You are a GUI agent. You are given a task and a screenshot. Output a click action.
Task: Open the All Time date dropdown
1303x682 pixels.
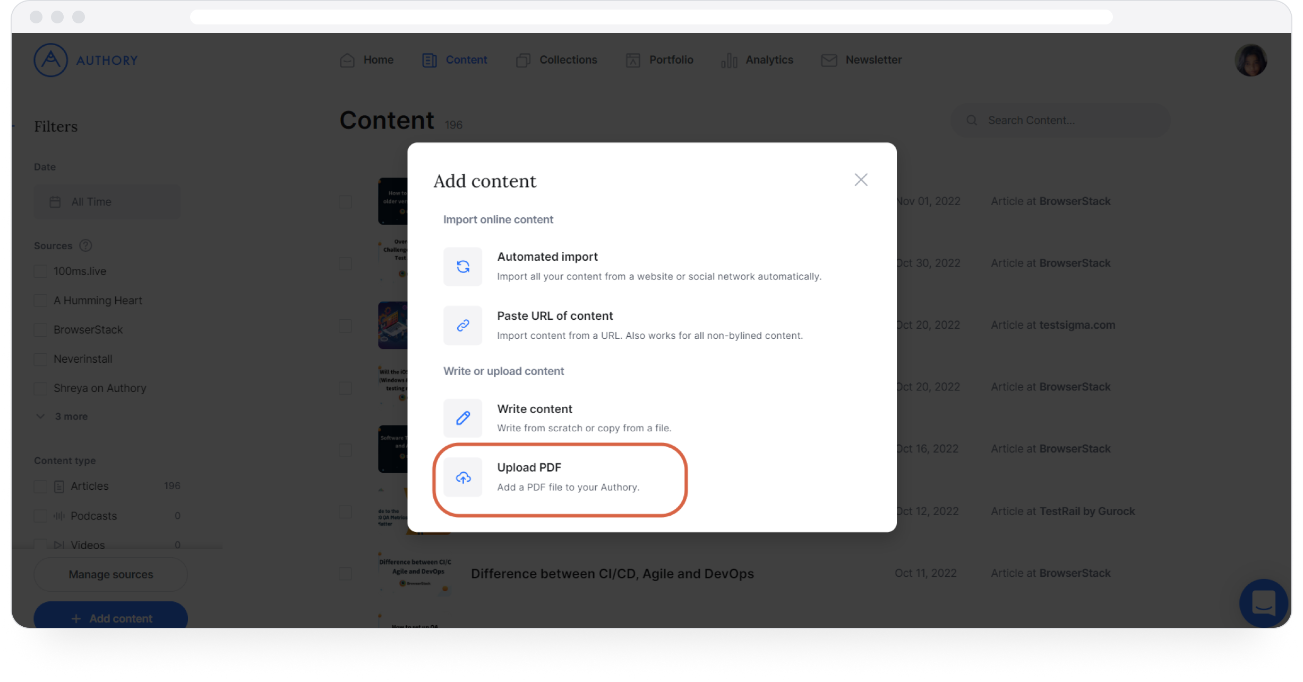[107, 202]
